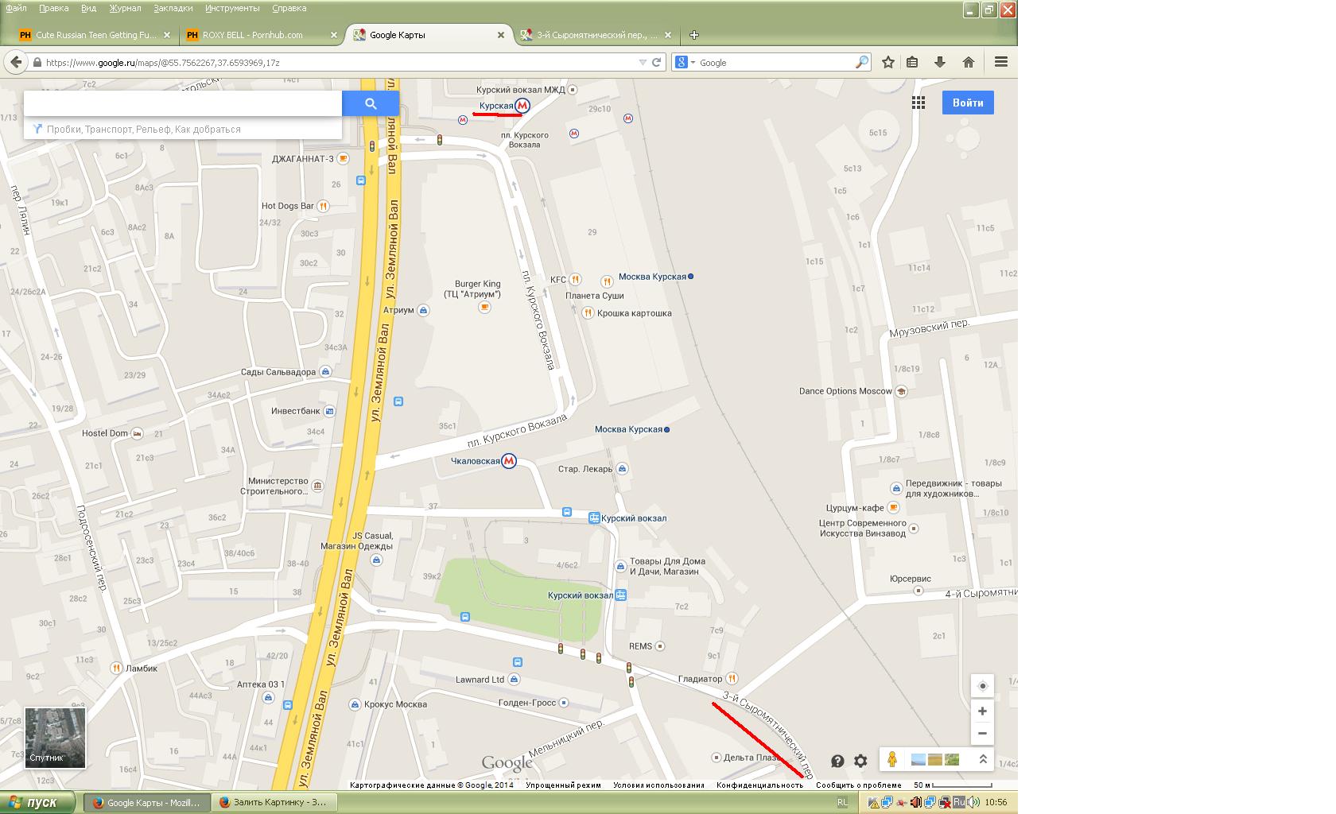Switch to Упрощенный режим link

563,785
